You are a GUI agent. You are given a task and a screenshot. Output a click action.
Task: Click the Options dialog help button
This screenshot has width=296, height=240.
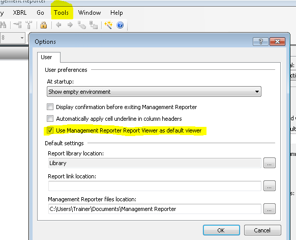pyautogui.click(x=260, y=41)
